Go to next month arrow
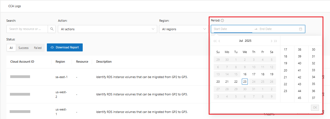The height and width of the screenshot is (119, 330). pos(271,41)
